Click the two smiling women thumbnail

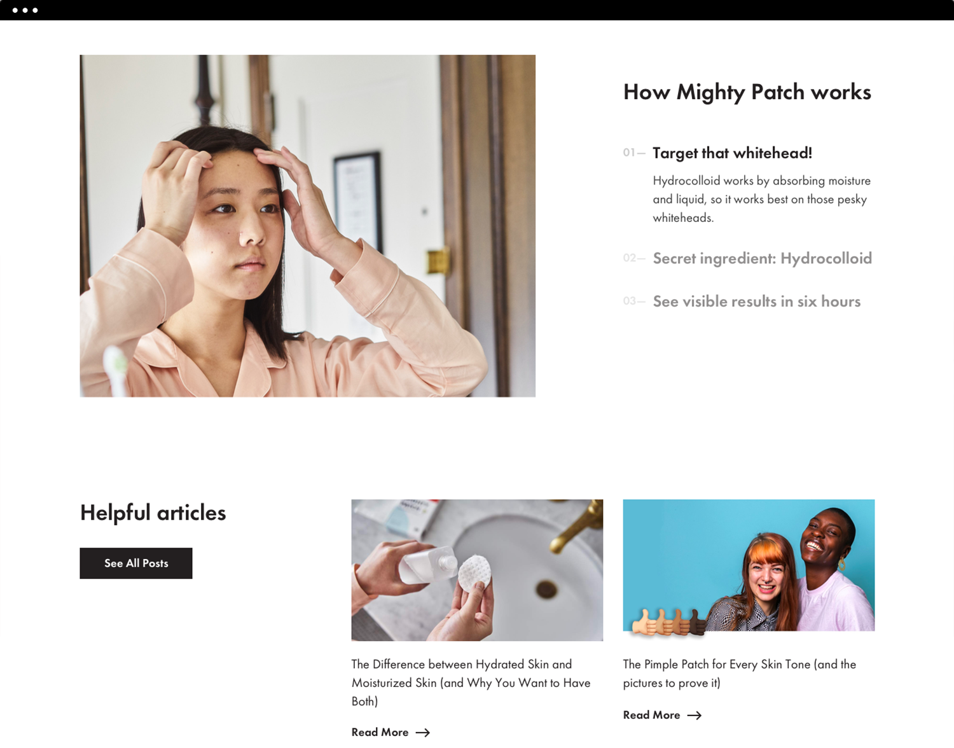749,565
